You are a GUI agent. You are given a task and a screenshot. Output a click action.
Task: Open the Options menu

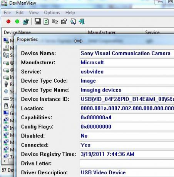[x=52, y=13]
